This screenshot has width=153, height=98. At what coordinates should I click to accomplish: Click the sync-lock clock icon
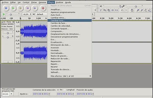coord(132,10)
